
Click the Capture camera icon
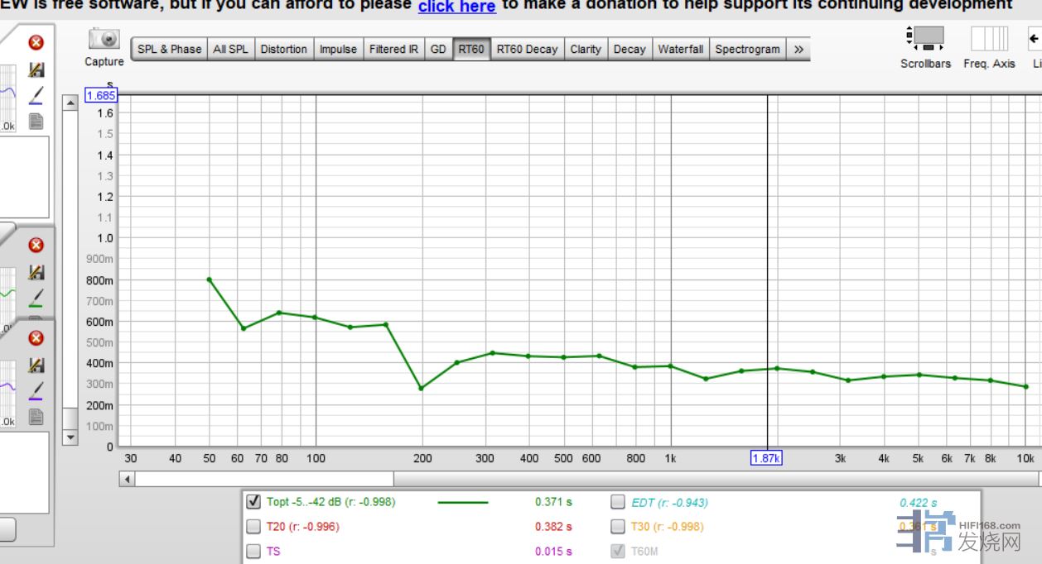pyautogui.click(x=104, y=40)
